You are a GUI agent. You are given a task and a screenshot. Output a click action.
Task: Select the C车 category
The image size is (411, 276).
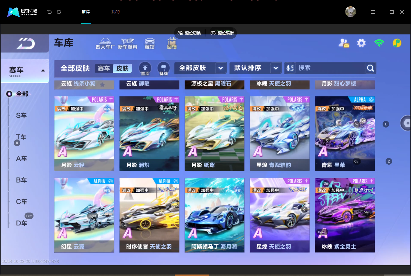[22, 202]
